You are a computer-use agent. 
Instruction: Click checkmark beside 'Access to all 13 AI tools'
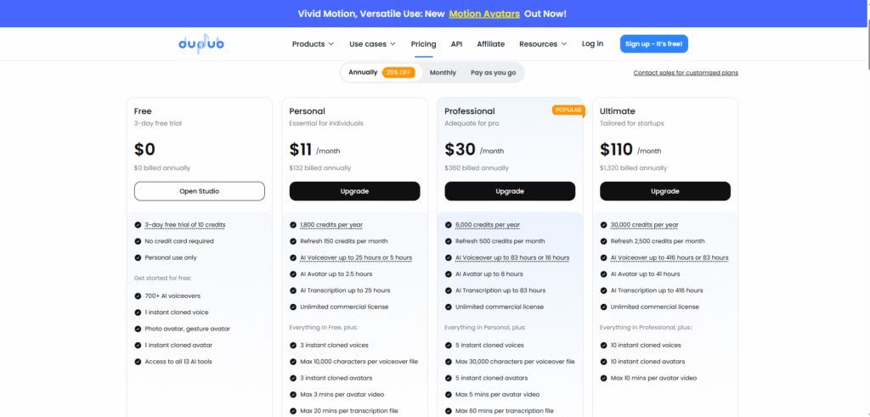pyautogui.click(x=138, y=361)
